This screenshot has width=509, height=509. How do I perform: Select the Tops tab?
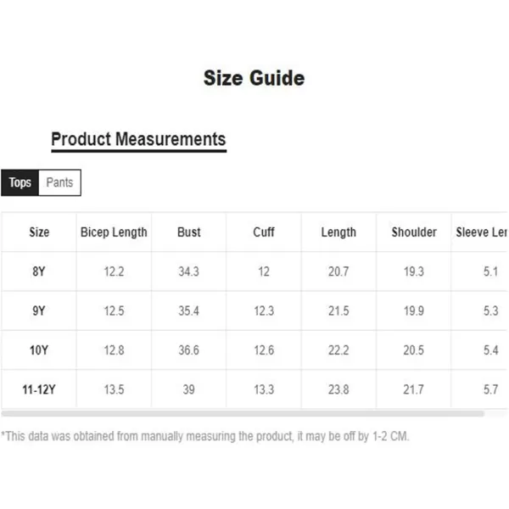click(x=20, y=182)
